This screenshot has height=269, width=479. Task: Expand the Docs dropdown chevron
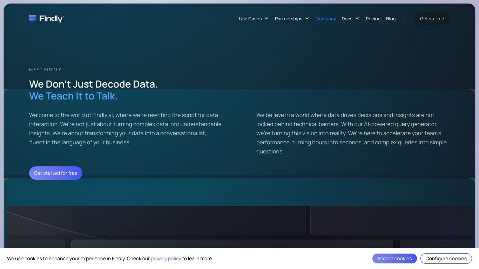pos(357,19)
